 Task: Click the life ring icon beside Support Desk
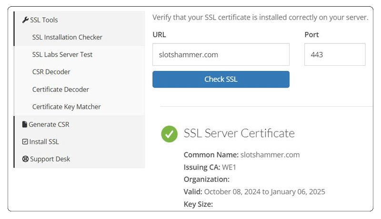tap(25, 159)
